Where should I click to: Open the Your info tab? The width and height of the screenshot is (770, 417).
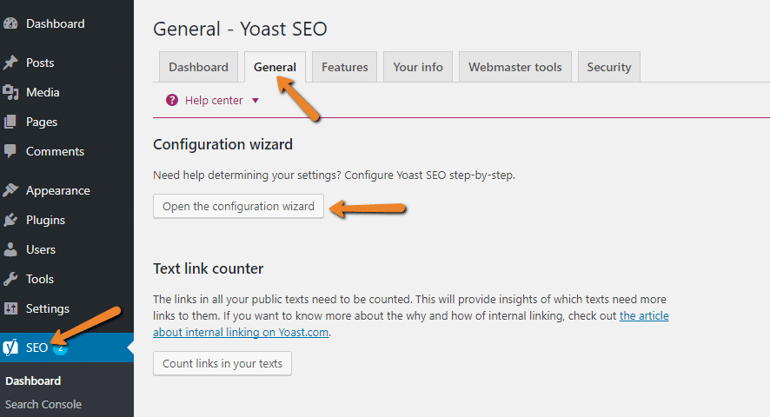point(418,67)
